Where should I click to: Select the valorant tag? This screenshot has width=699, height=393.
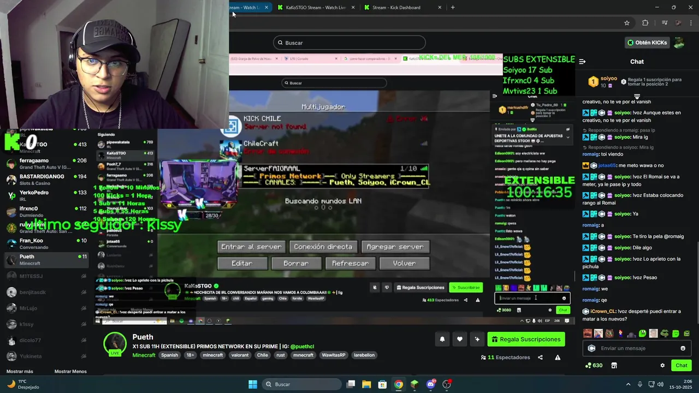pos(240,355)
